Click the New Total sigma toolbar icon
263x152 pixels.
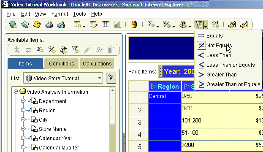click(x=151, y=24)
